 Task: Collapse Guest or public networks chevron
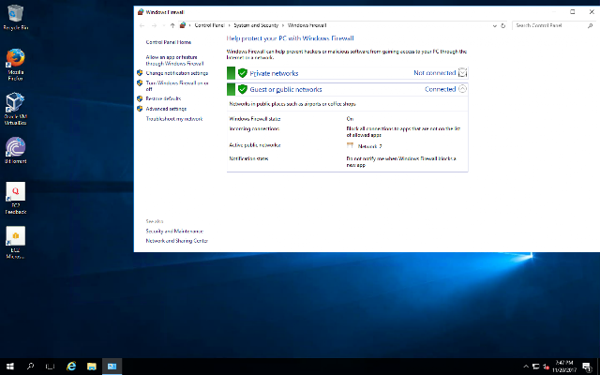(462, 89)
